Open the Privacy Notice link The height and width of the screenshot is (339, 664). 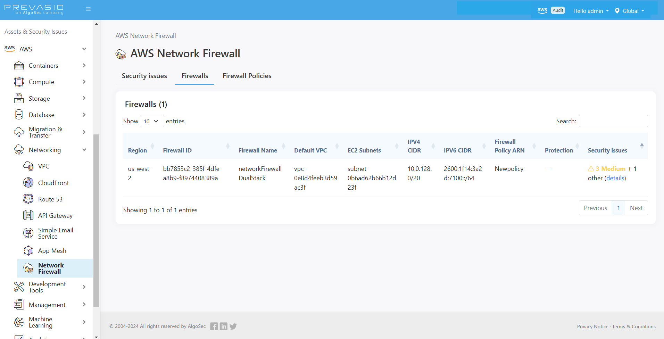592,326
